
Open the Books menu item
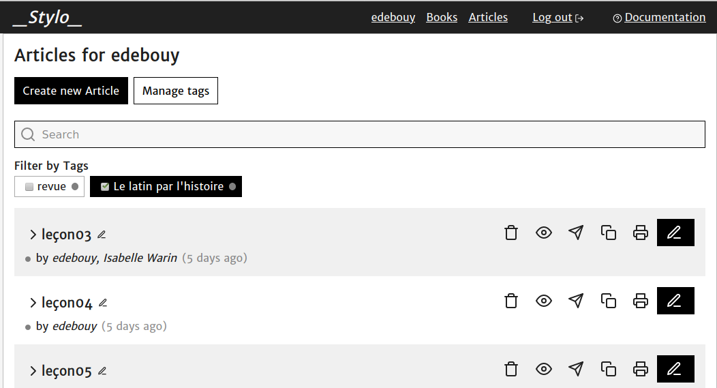442,17
